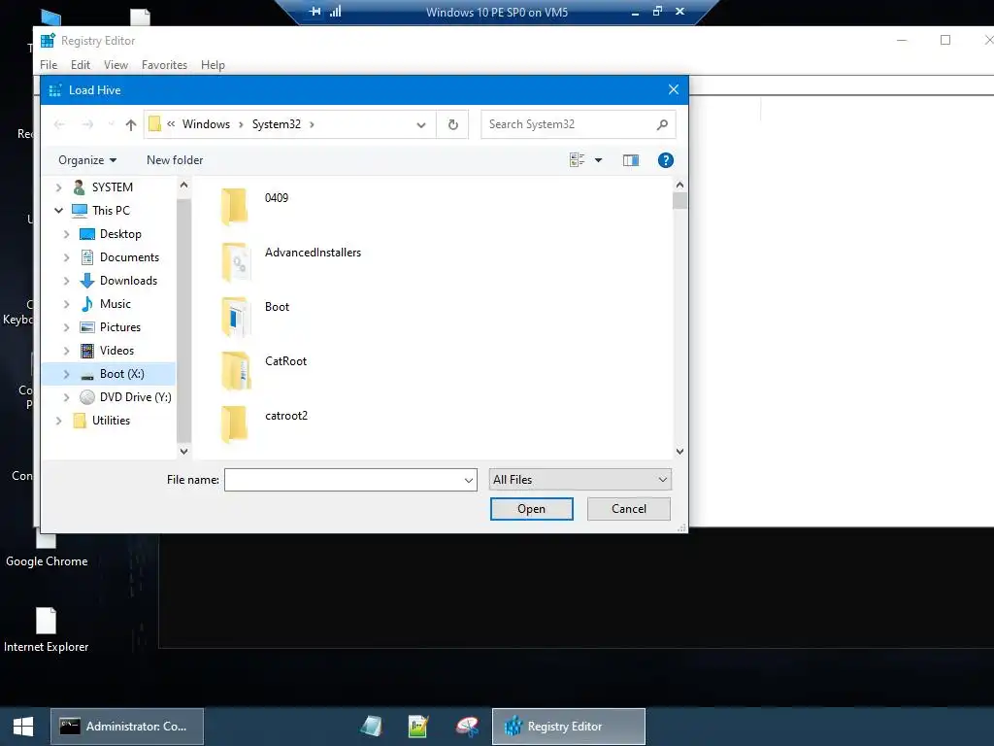The image size is (994, 746).
Task: Expand the Utilities tree node
Action: [59, 421]
